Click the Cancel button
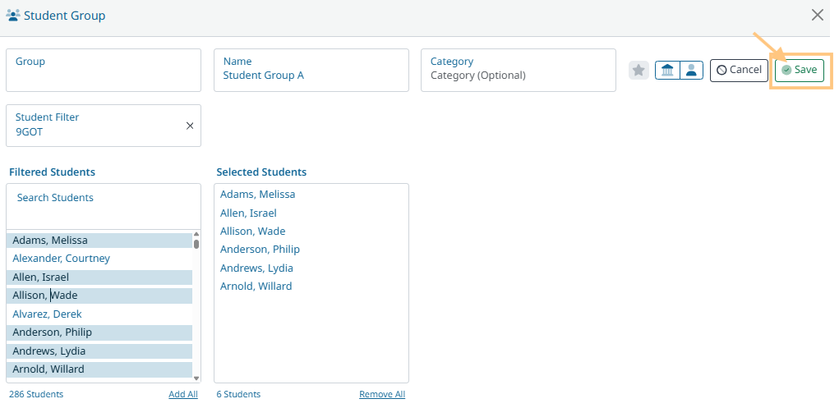Screen dimensions: 839x408 pos(739,71)
